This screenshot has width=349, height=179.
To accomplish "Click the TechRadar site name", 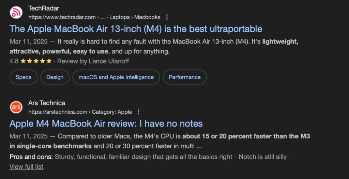I will click(x=44, y=9).
